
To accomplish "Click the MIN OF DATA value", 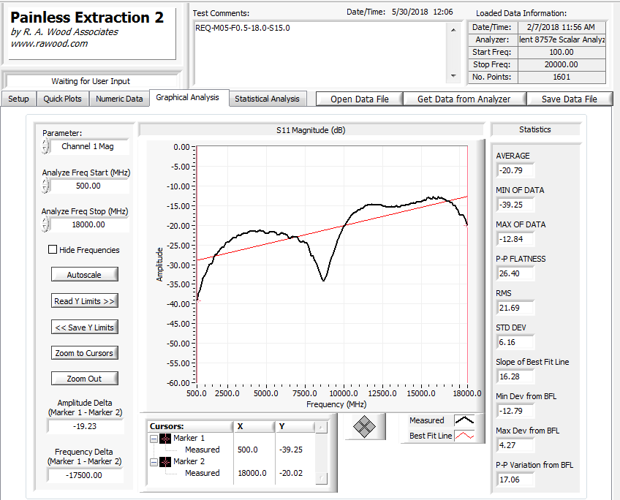I will [x=515, y=205].
